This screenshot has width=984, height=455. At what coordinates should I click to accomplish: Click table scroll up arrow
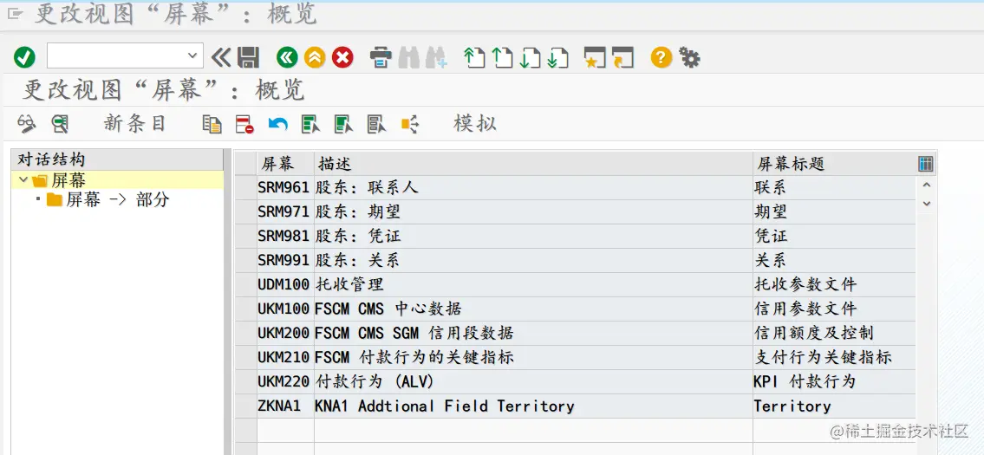pos(926,185)
